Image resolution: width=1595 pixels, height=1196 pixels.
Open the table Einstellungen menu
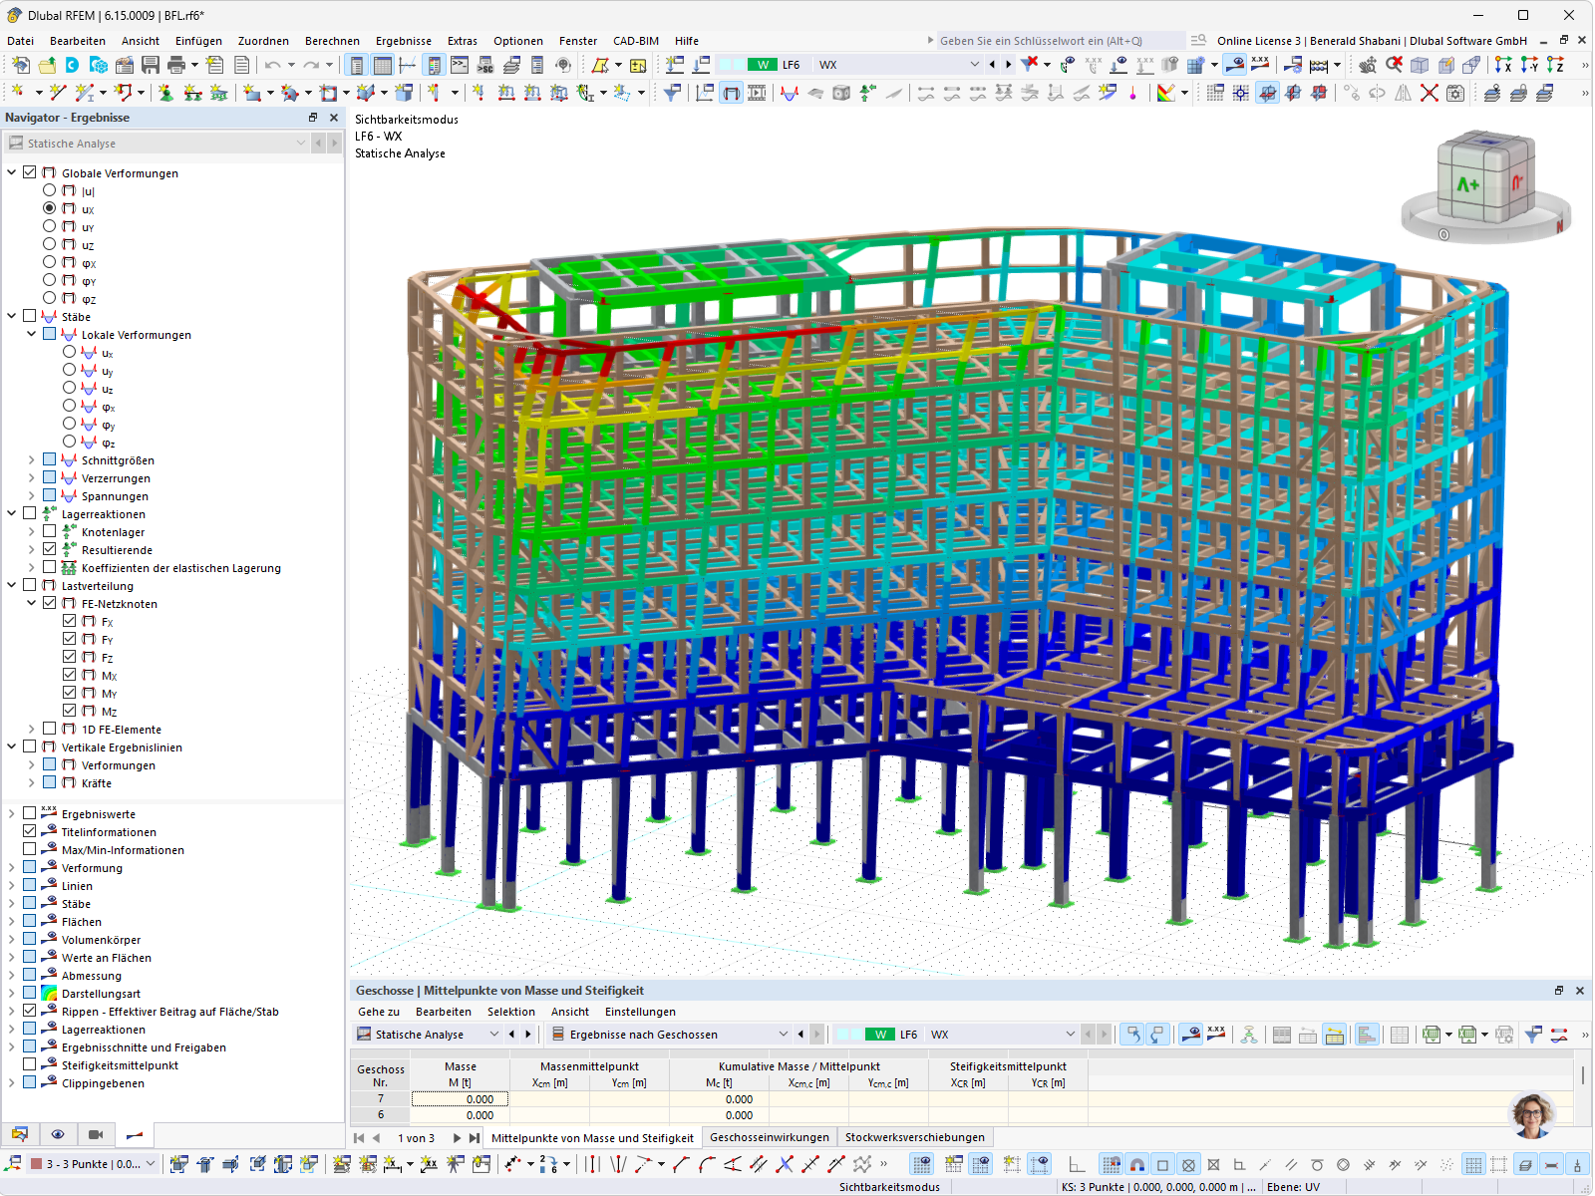tap(639, 1012)
